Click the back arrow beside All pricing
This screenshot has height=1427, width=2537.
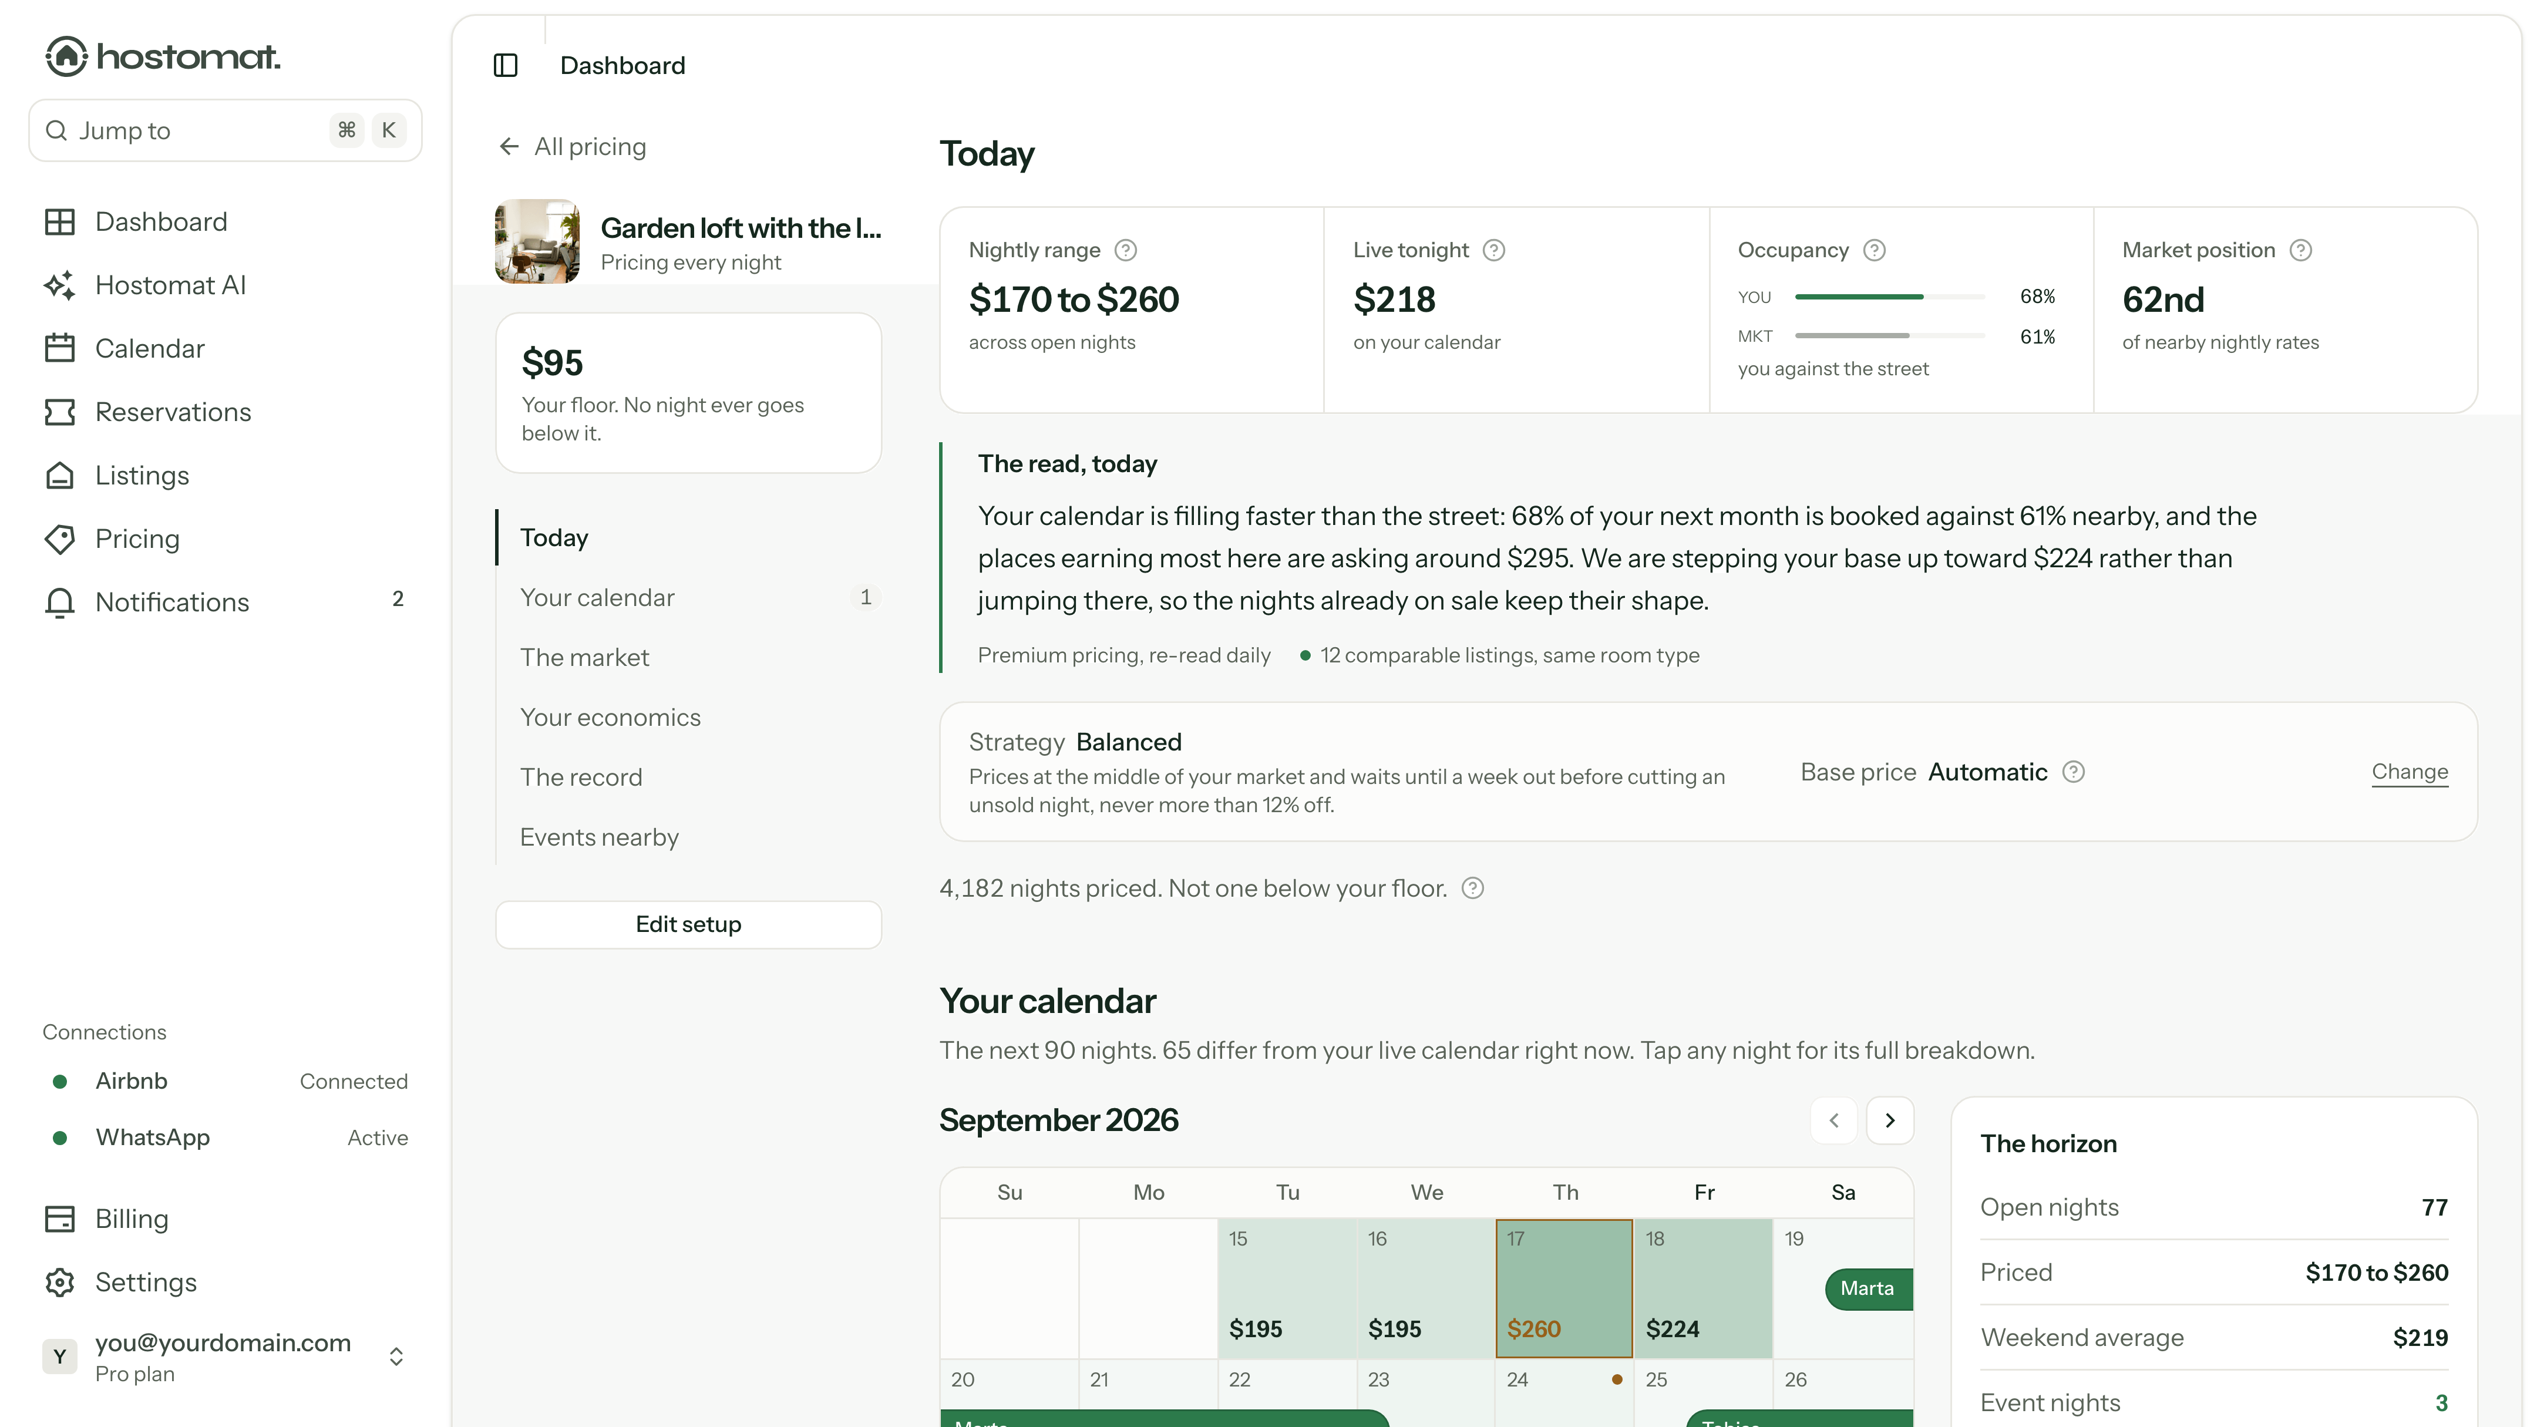pos(509,147)
